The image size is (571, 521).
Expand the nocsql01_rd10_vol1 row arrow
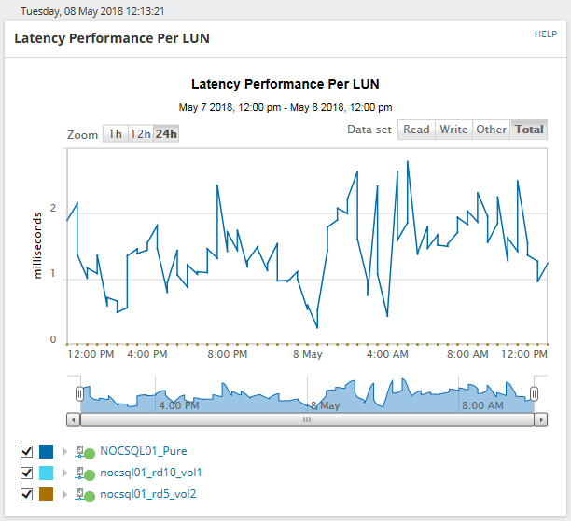pyautogui.click(x=64, y=473)
